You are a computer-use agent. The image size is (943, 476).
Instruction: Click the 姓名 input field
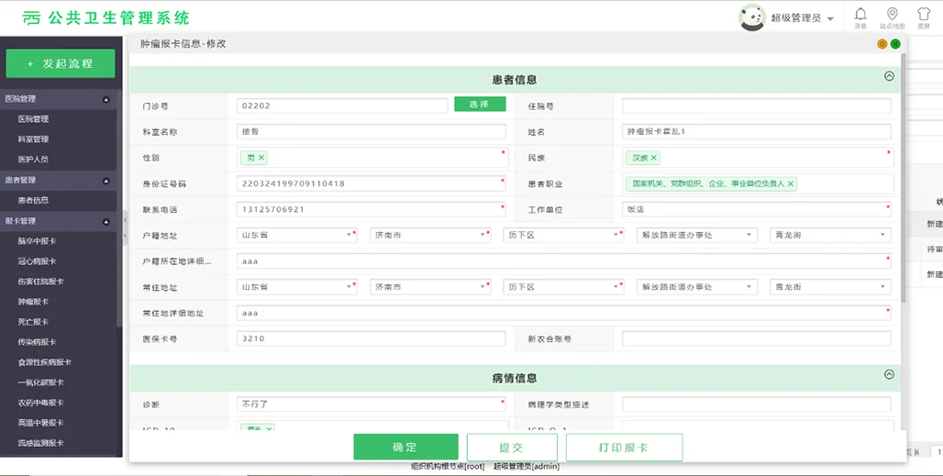click(x=757, y=132)
